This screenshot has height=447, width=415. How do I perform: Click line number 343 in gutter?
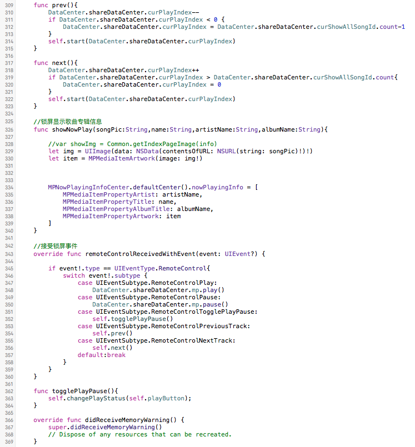tap(9, 254)
